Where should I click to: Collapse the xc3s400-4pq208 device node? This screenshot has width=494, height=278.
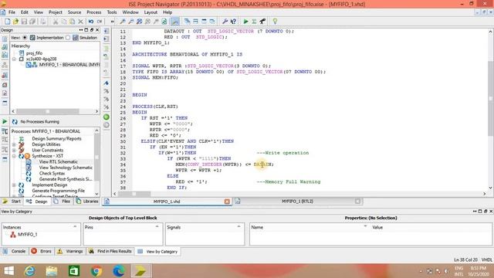(14, 59)
